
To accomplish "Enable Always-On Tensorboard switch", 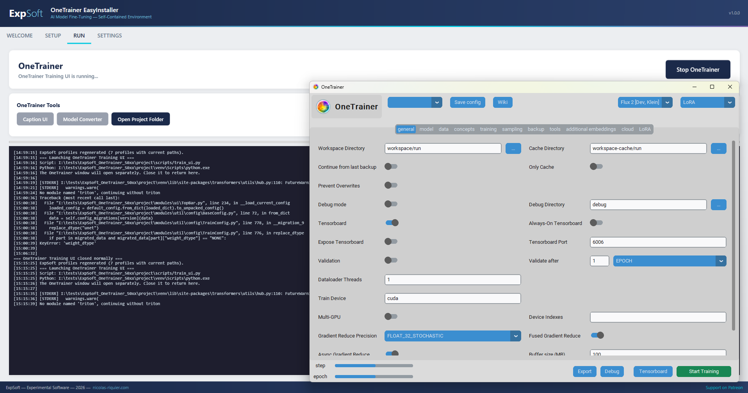I will [x=596, y=223].
